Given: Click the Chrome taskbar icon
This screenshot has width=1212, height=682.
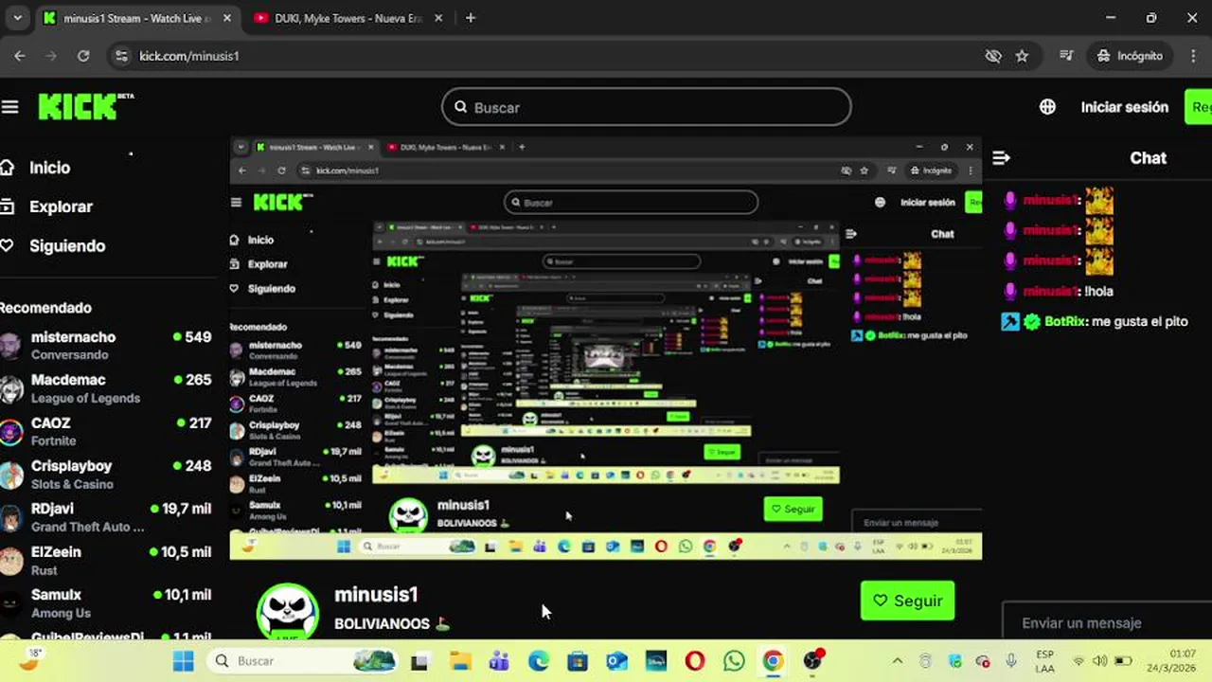Looking at the screenshot, I should (773, 661).
